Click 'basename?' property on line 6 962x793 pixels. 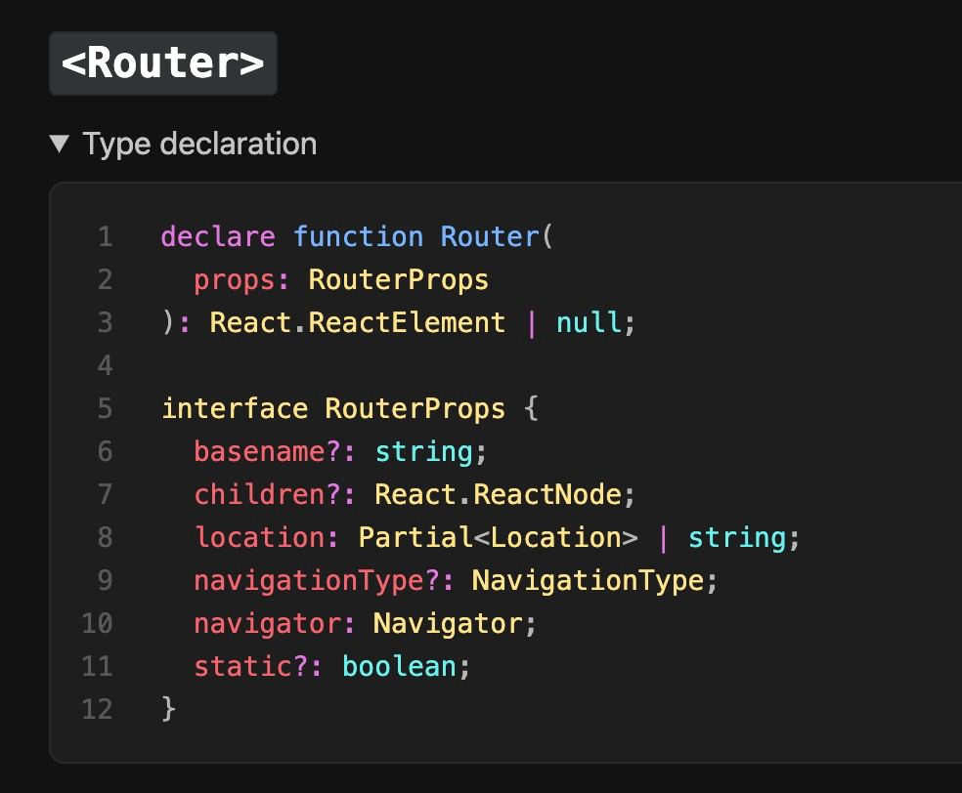tap(267, 451)
